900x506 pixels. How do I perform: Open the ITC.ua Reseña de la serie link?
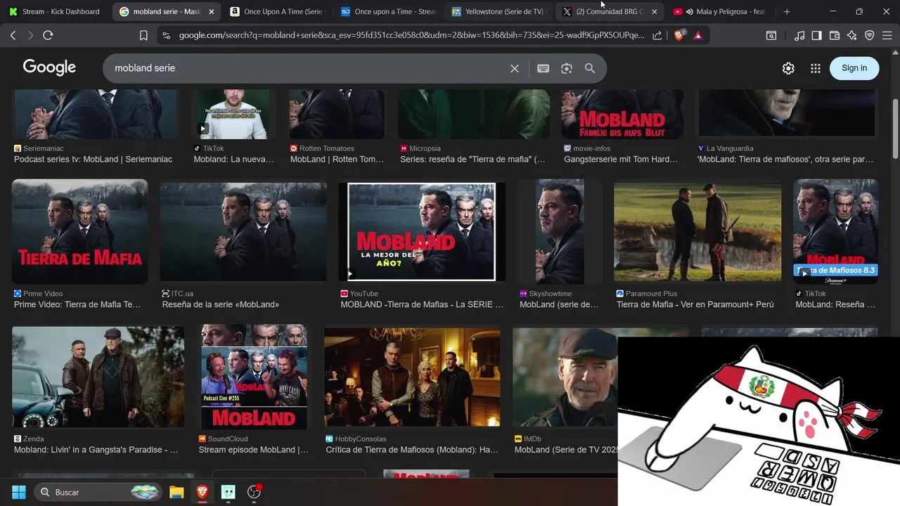pyautogui.click(x=220, y=304)
